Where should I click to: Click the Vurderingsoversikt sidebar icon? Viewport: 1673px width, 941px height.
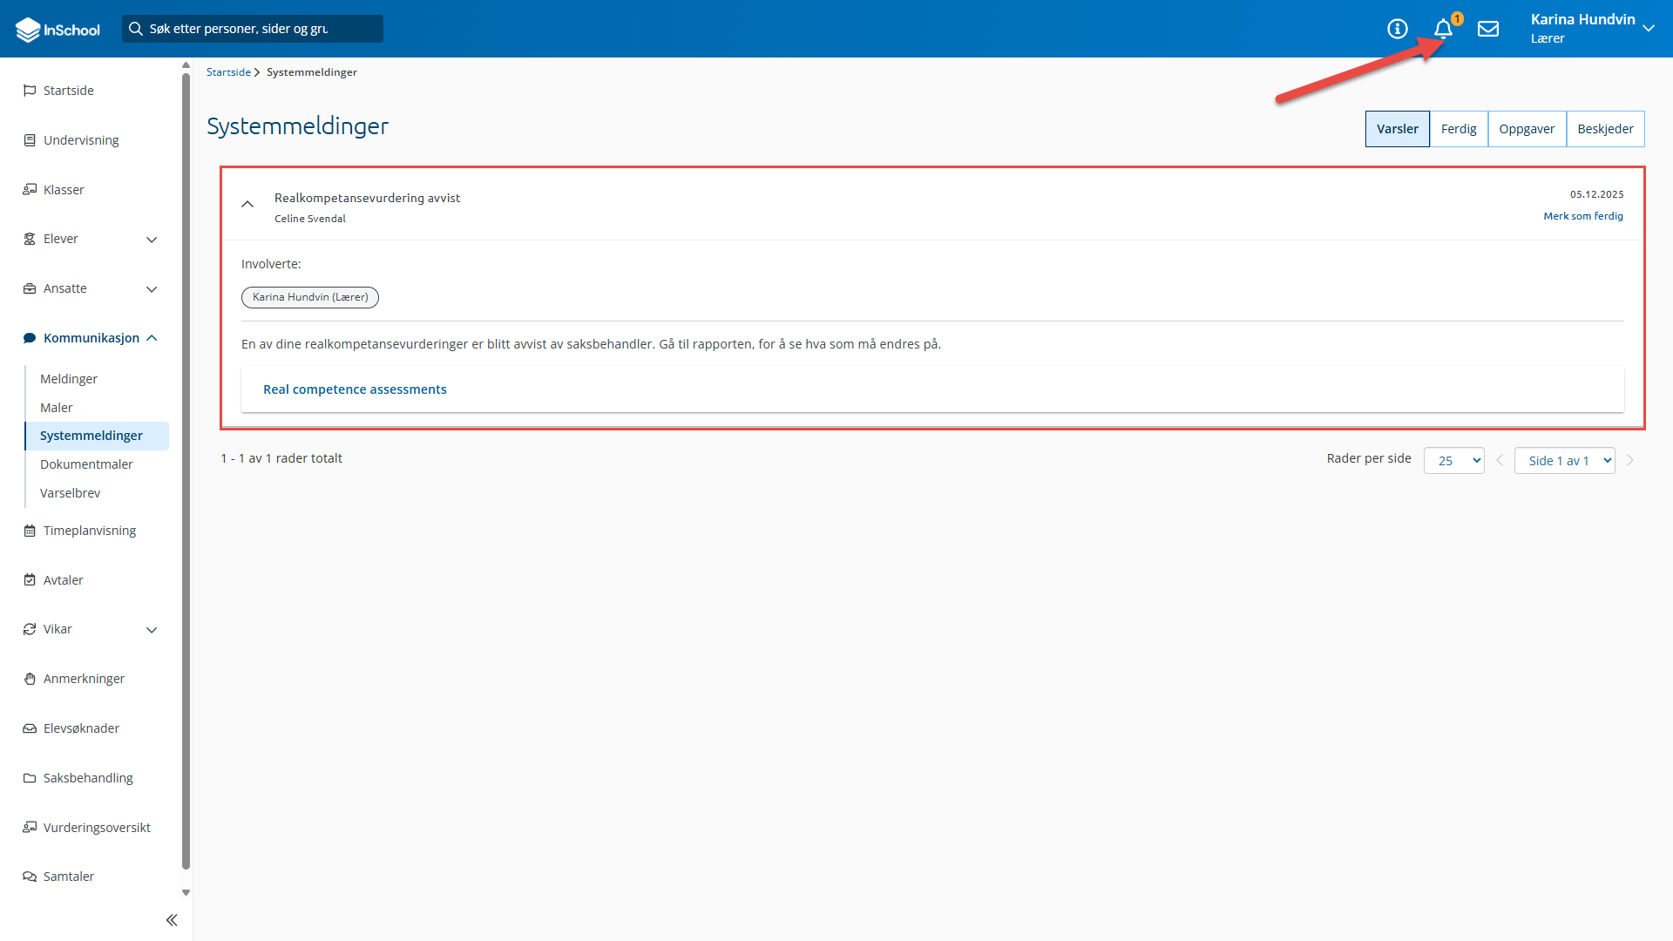point(30,828)
